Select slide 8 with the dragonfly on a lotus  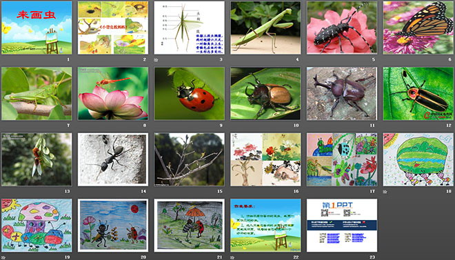113,93
